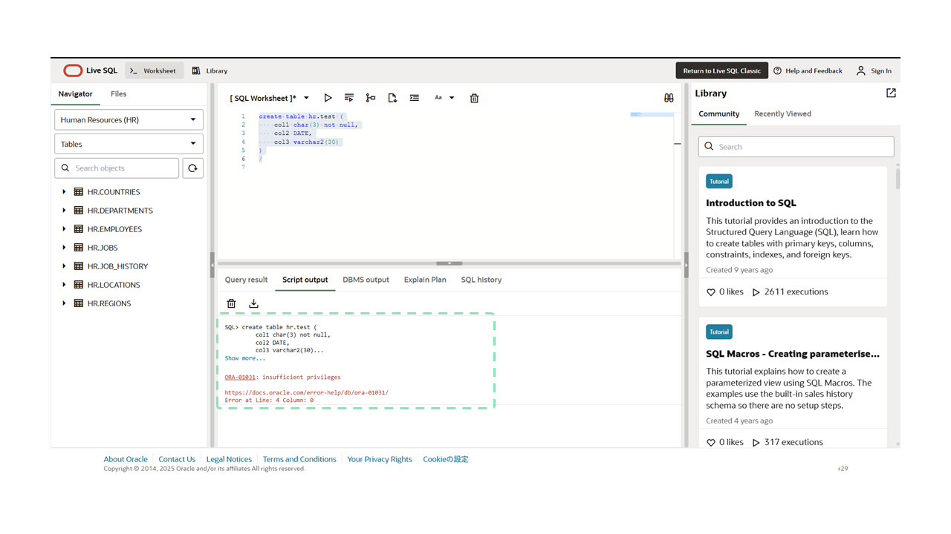
Task: Switch to the Files tab
Action: tap(119, 94)
